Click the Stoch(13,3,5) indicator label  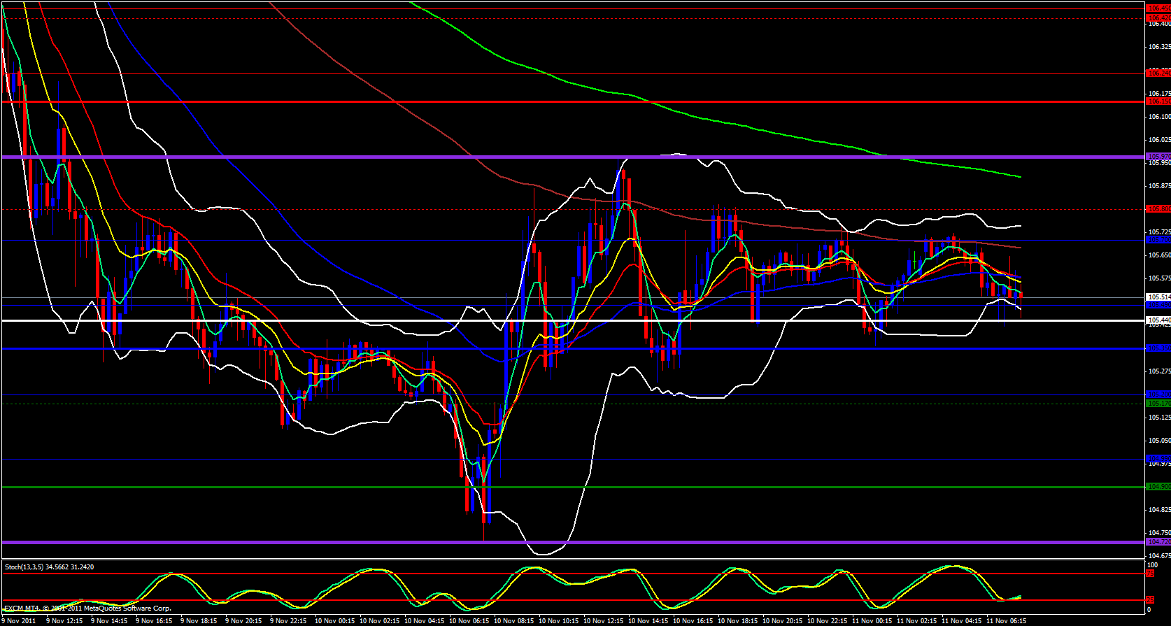[49, 567]
